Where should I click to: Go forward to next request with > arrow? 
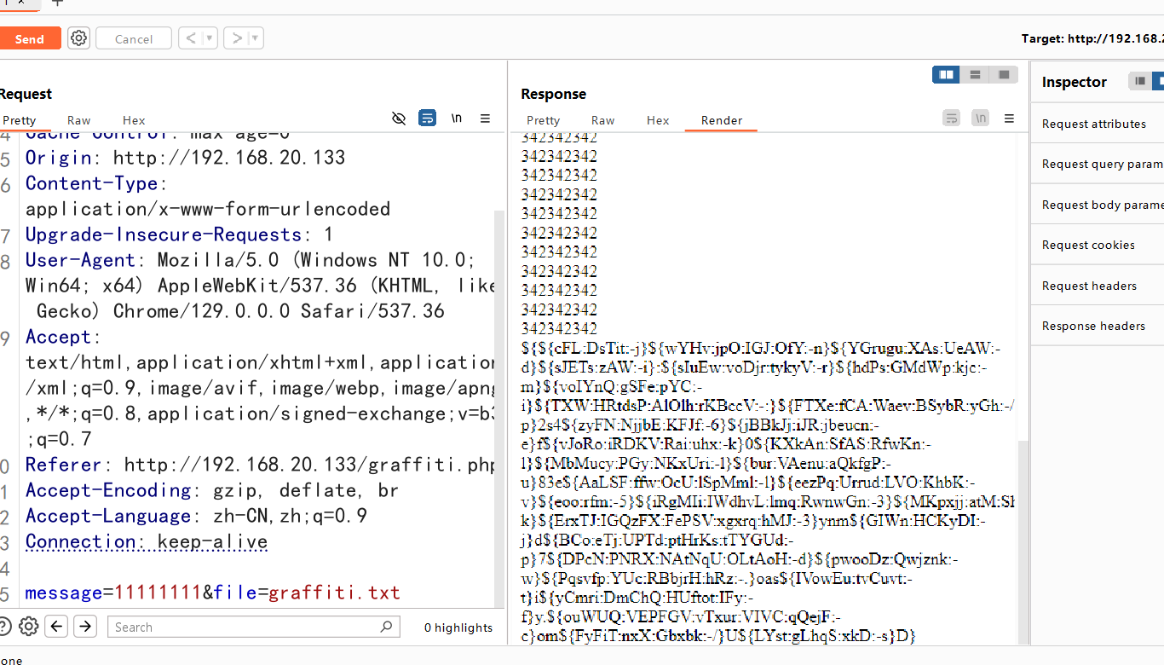pos(236,38)
